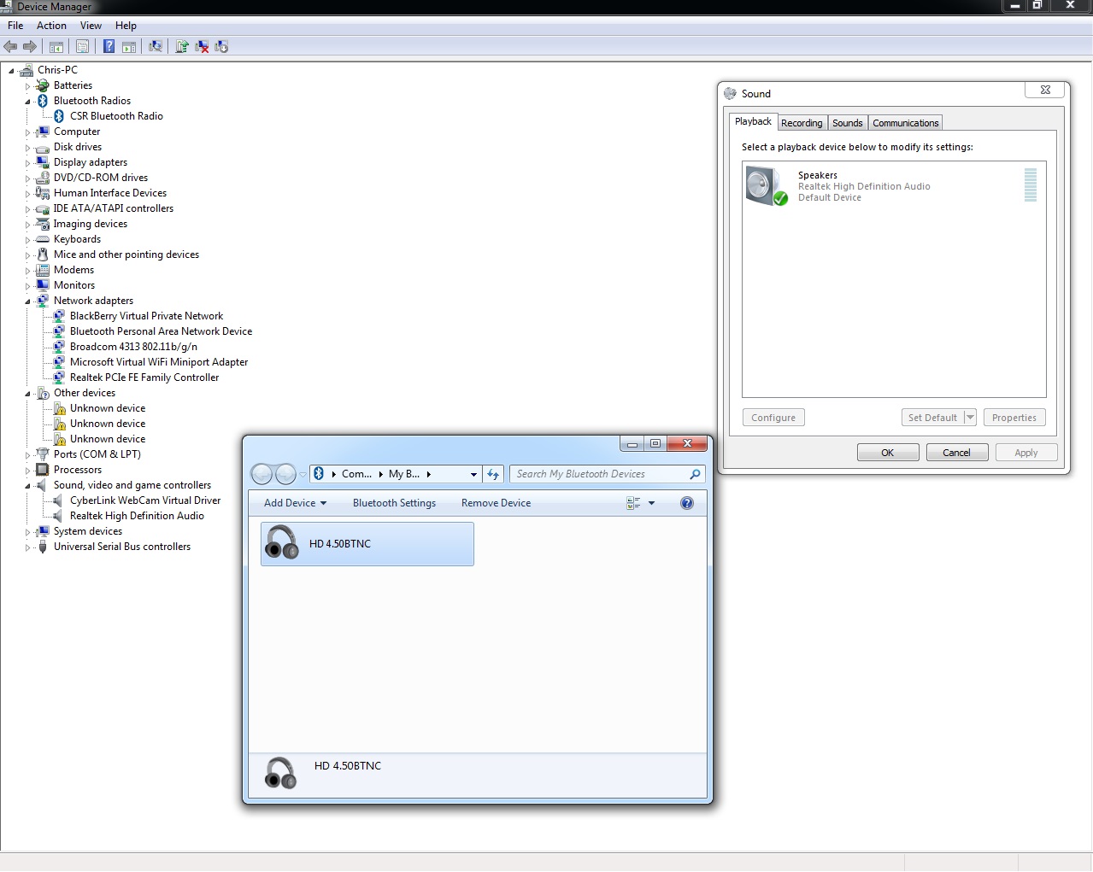
Task: Click the blue Help toolbar icon
Action: pos(109,47)
